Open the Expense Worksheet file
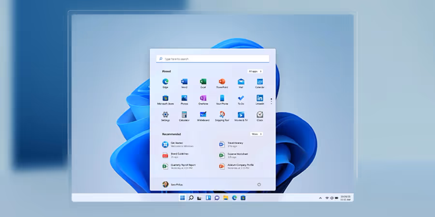This screenshot has height=217, width=435. [x=233, y=155]
